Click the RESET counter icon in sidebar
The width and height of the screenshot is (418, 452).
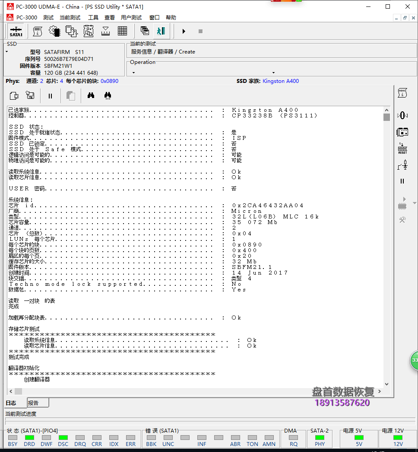[402, 149]
